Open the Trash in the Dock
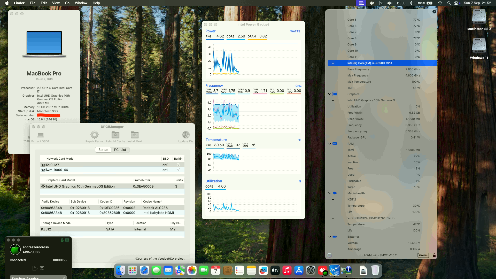 pos(375,270)
